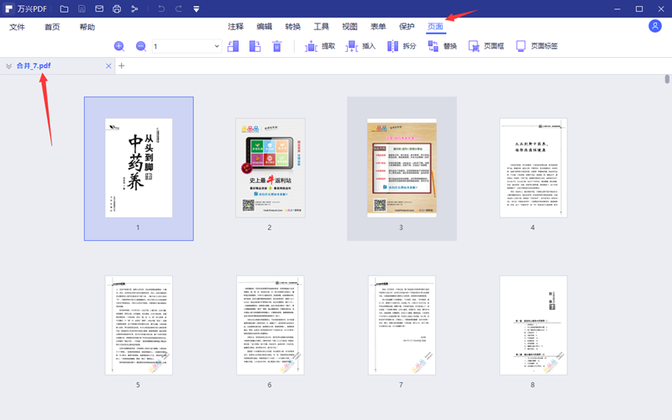672x420 pixels.
Task: Expand the page number dropdown
Action: (x=216, y=46)
